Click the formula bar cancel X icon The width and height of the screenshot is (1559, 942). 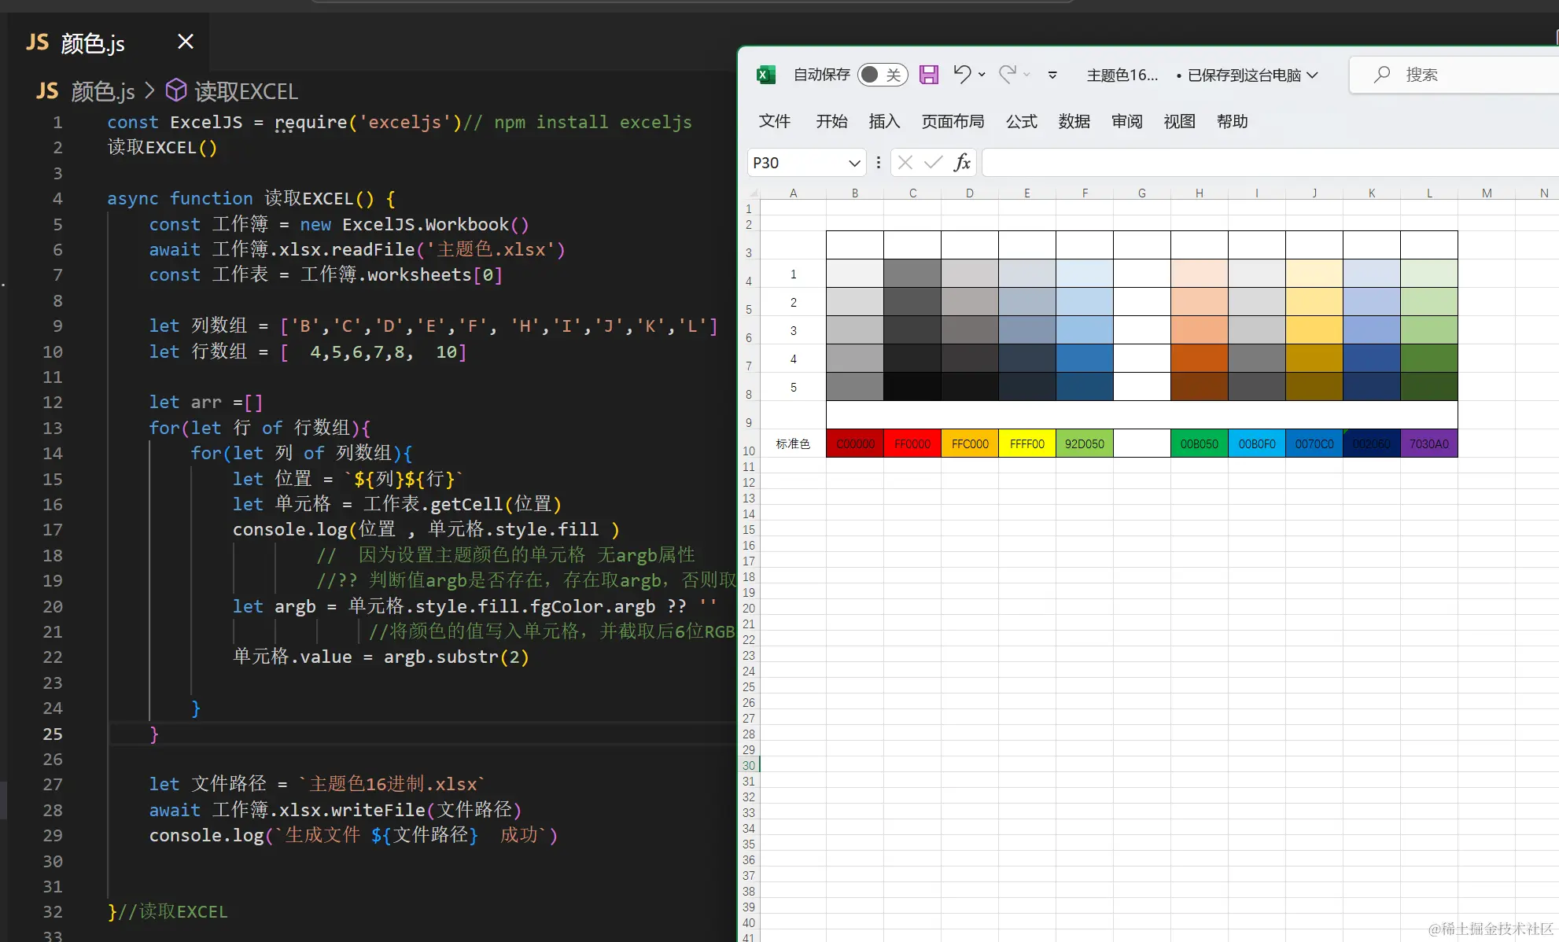click(x=905, y=163)
